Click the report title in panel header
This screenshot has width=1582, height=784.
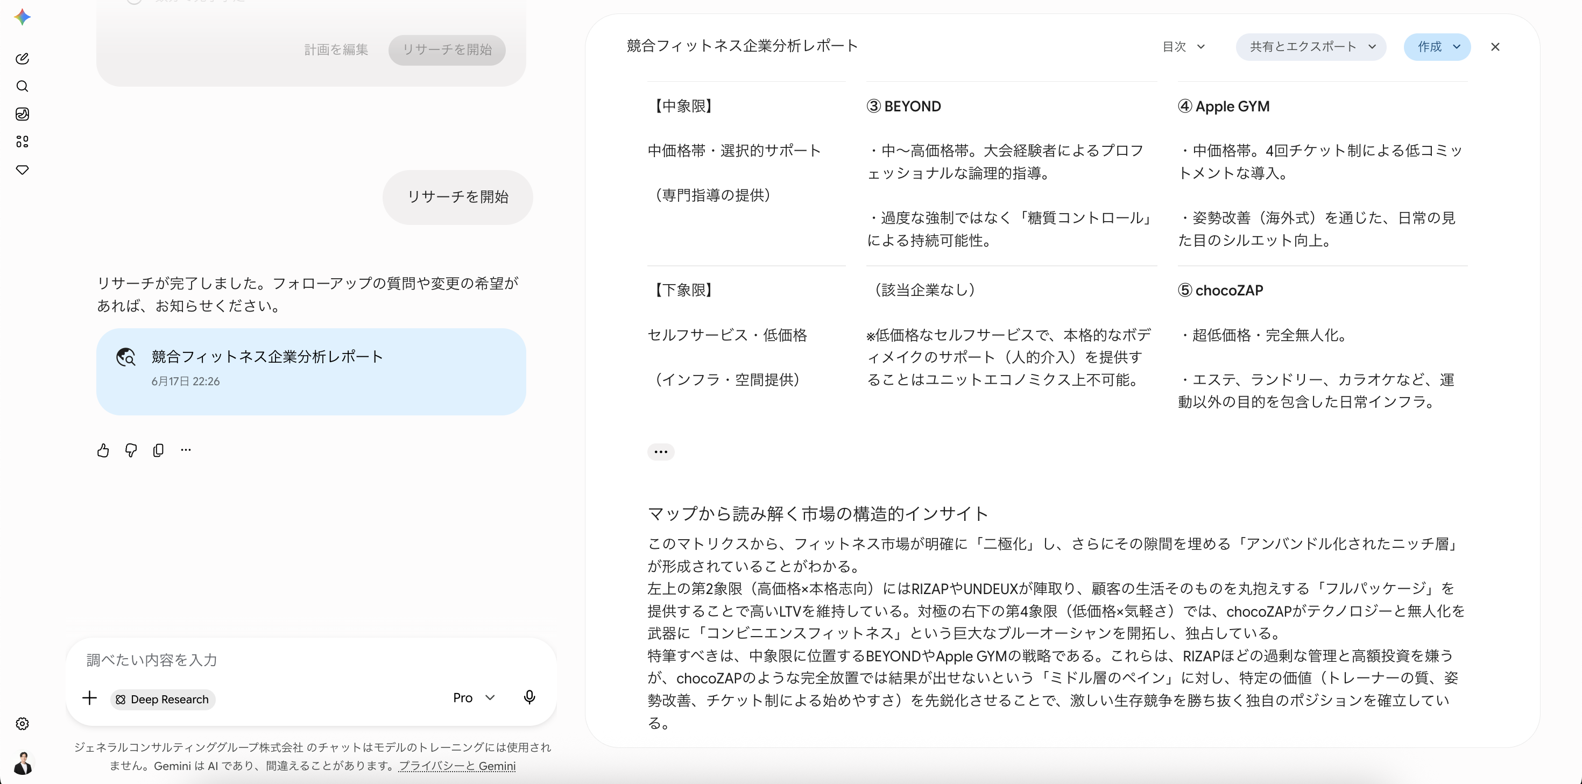742,46
